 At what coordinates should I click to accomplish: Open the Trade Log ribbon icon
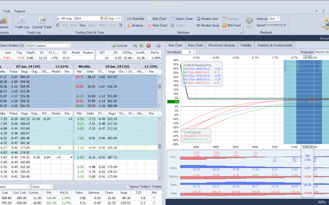click(x=22, y=22)
